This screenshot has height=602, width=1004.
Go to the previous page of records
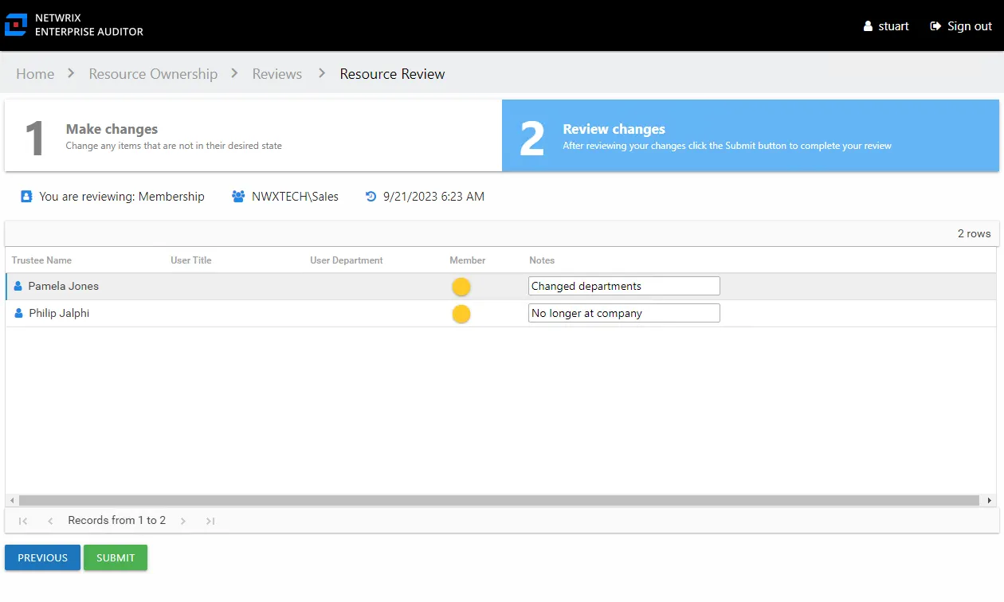point(50,521)
